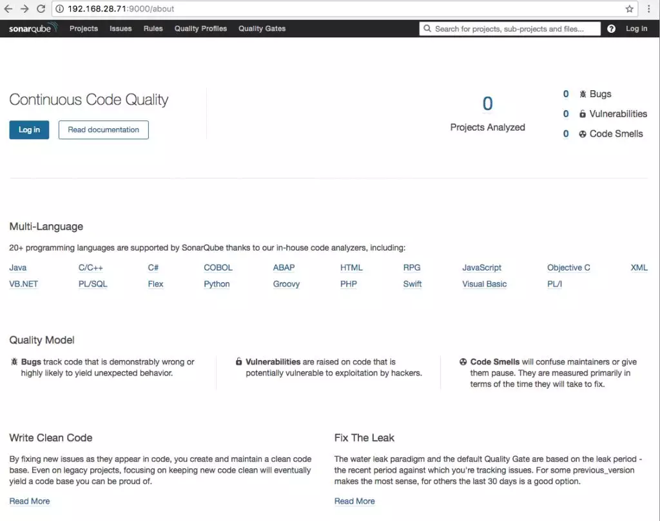The width and height of the screenshot is (660, 521).
Task: Open the Projects menu item
Action: pos(84,28)
